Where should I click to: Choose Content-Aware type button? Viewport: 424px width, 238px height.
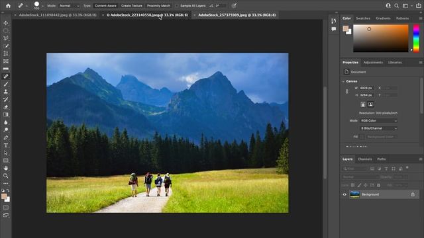[x=105, y=6]
